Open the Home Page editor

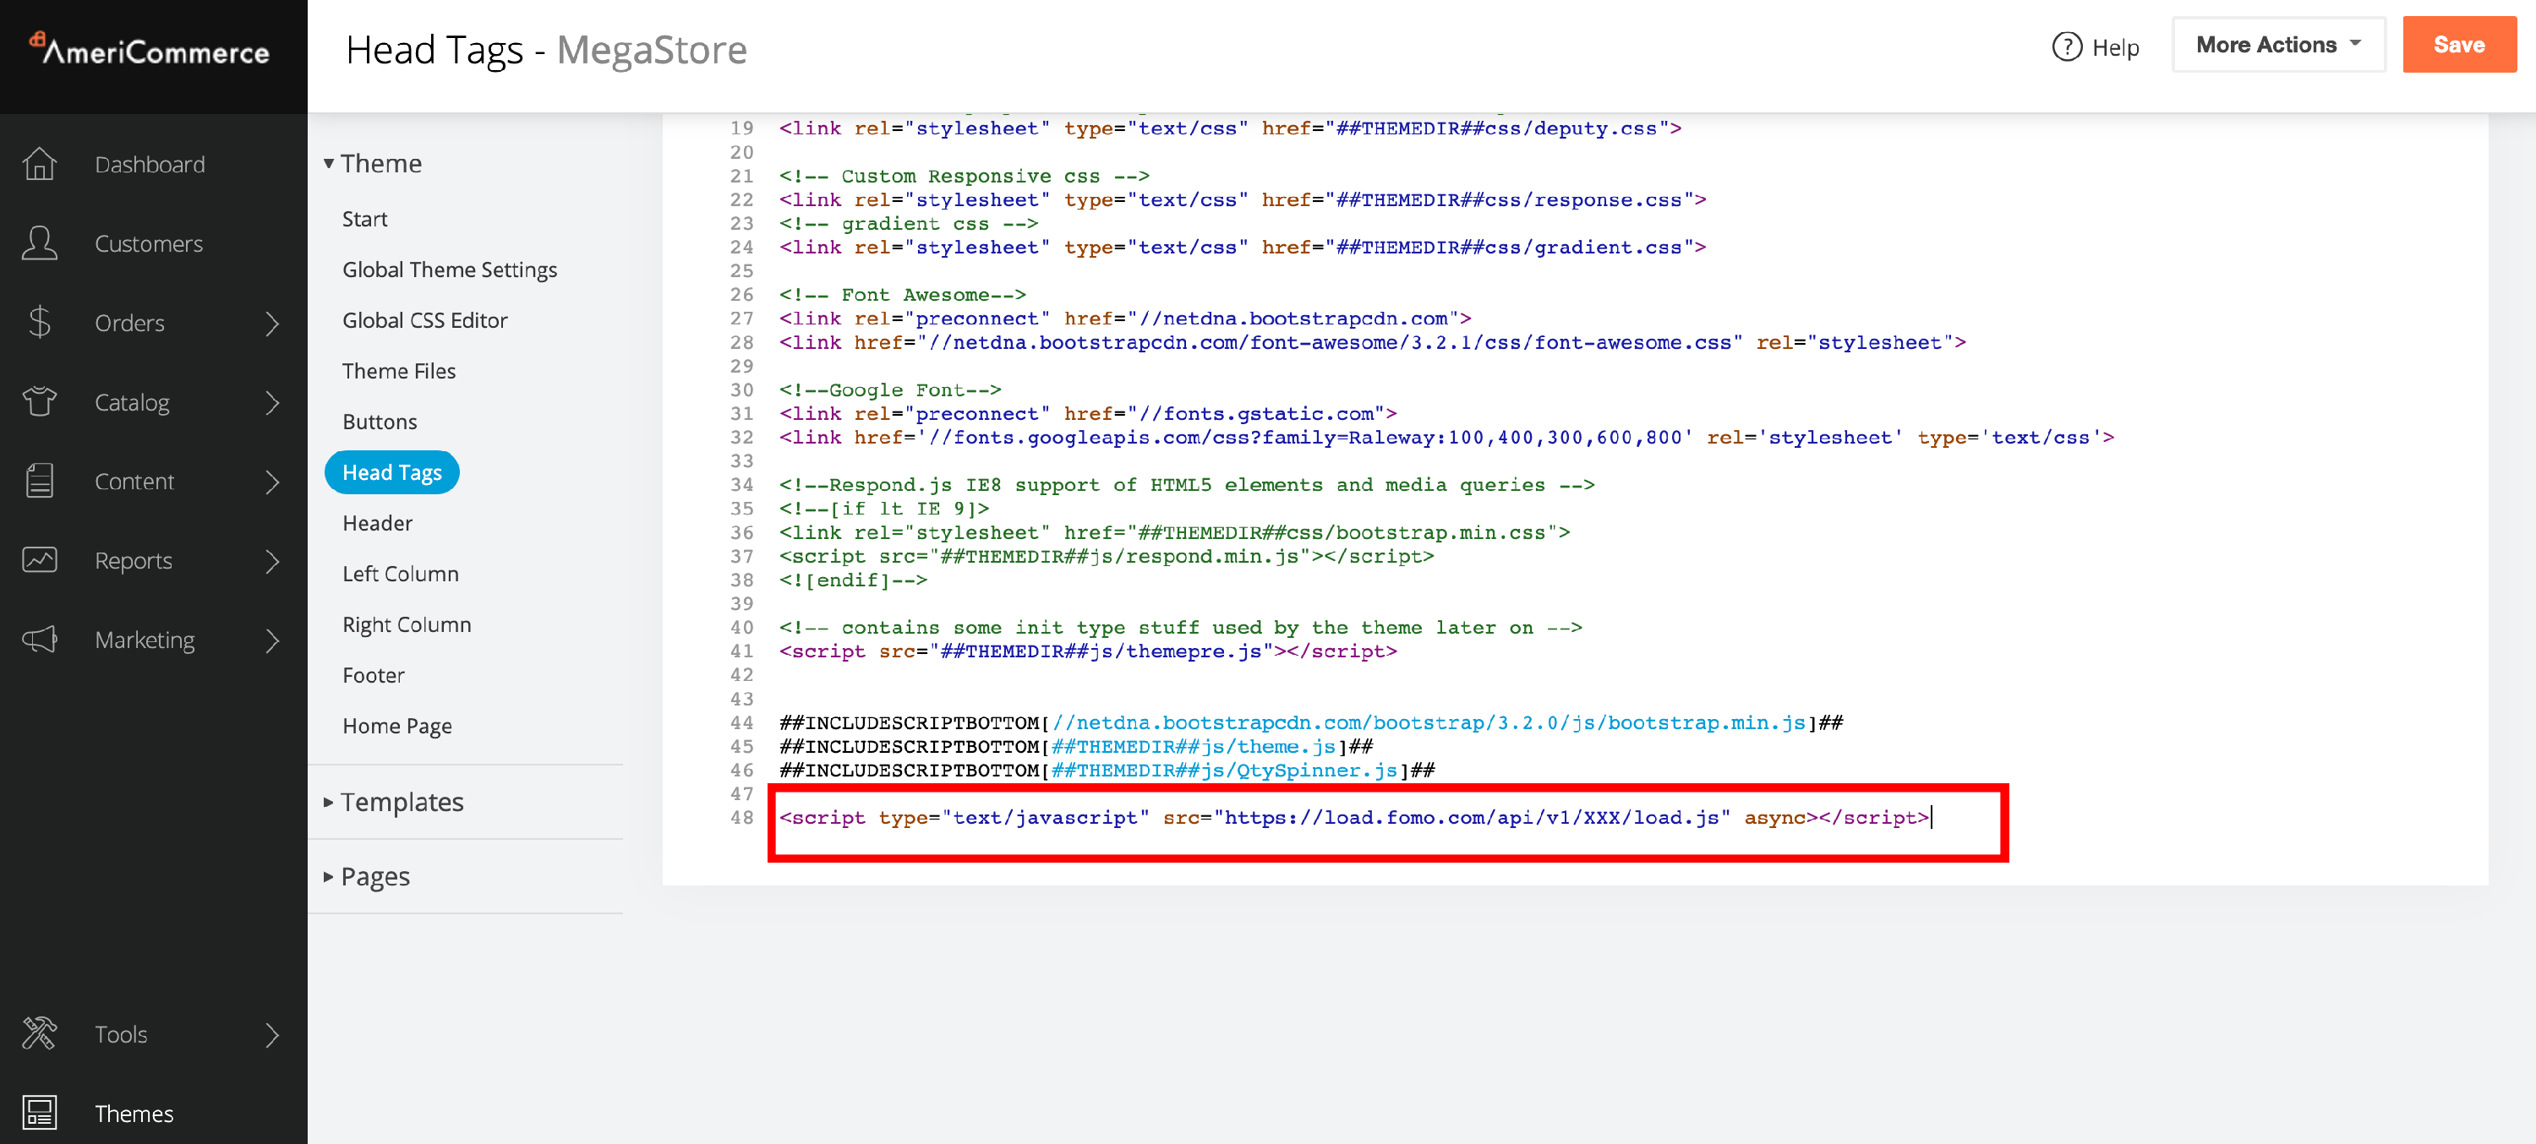pyautogui.click(x=396, y=725)
